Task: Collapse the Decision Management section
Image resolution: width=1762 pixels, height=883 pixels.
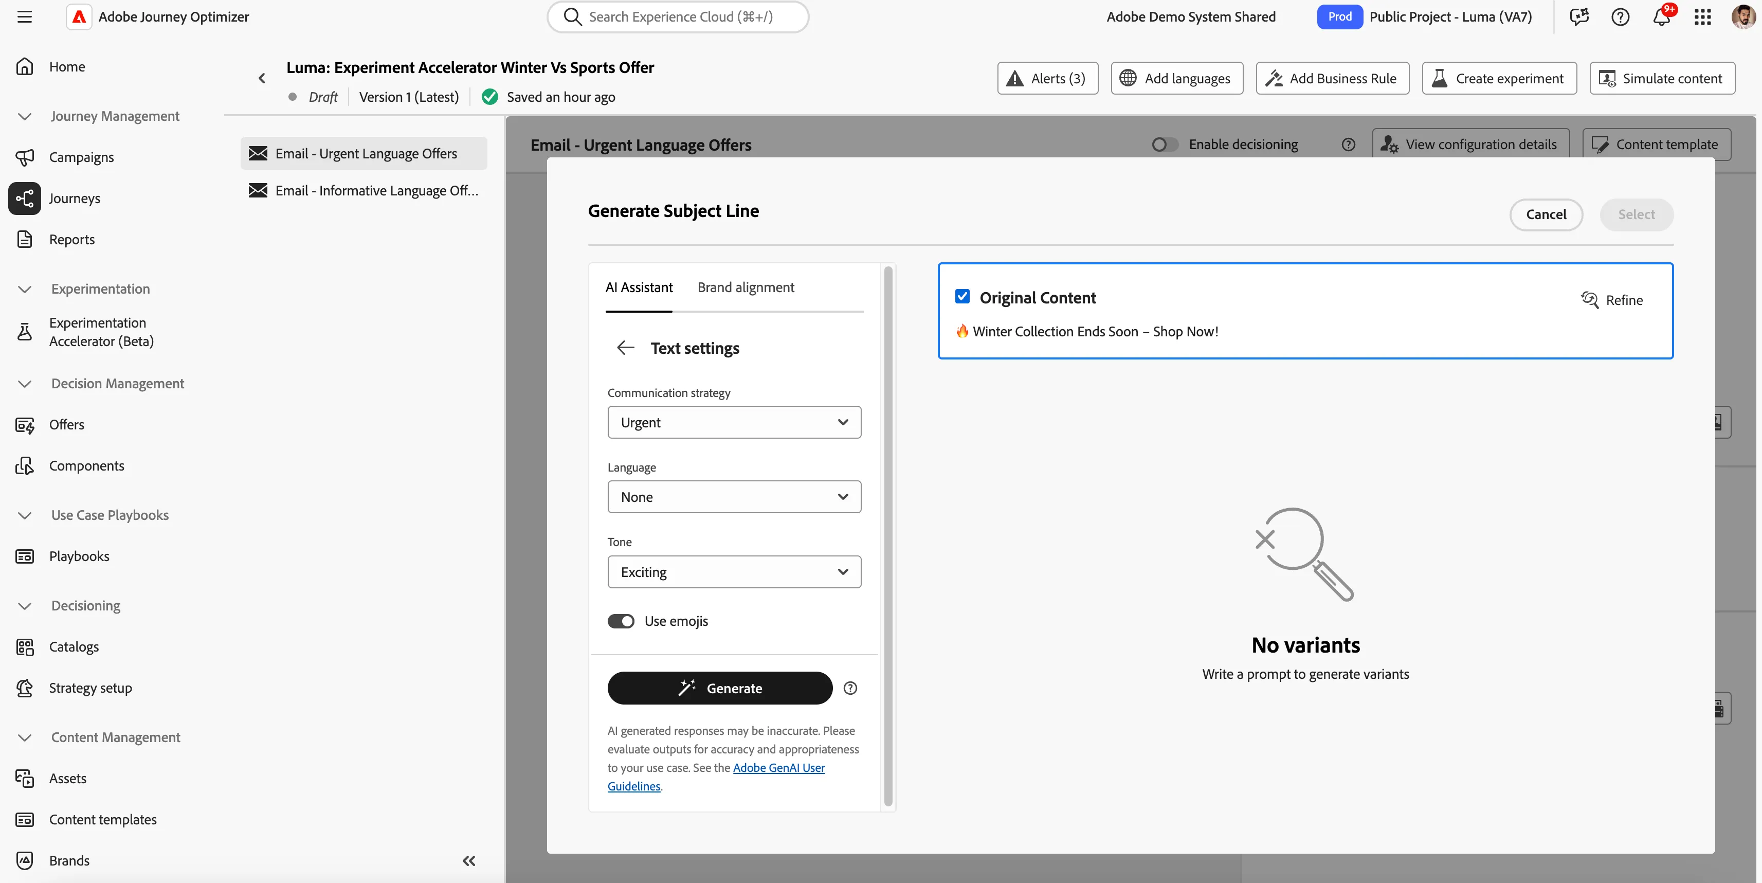Action: [x=25, y=384]
